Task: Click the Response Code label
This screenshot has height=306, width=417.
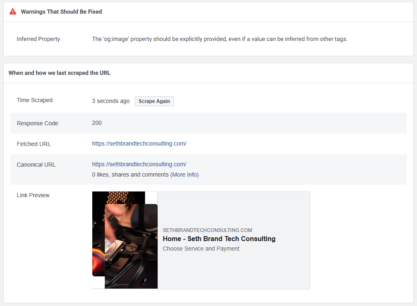Action: (38, 123)
